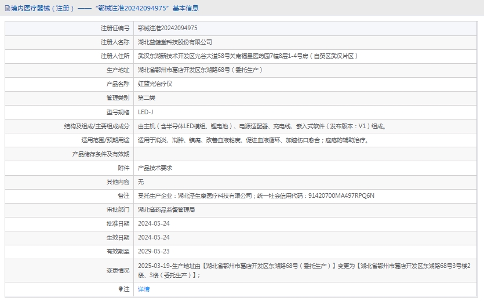Image resolution: width=484 pixels, height=301 pixels.
Task: Click the 变更情况 entry dated 2025-03-19
Action: pos(307,270)
